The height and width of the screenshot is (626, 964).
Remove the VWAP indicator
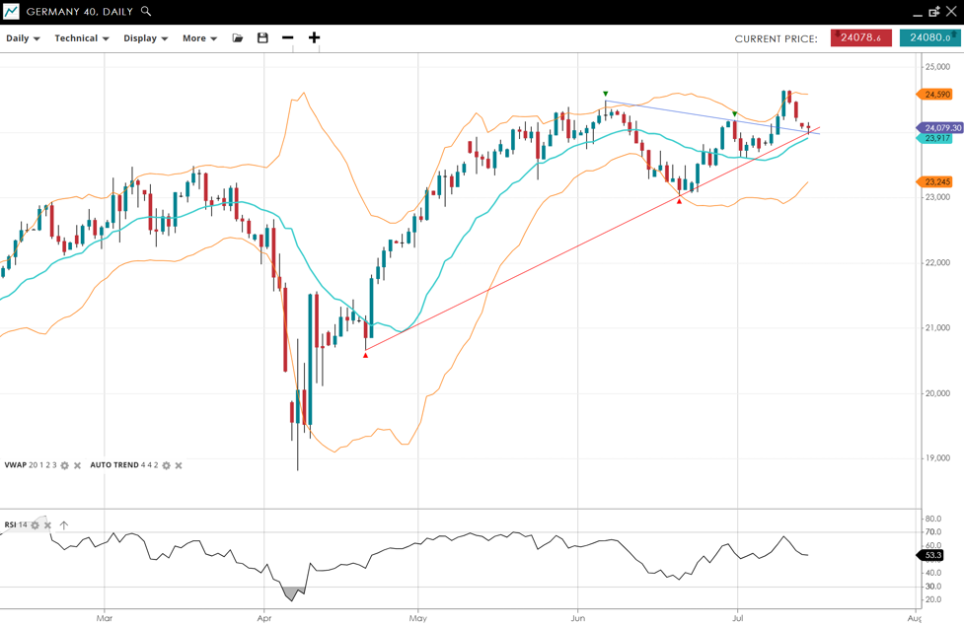(x=78, y=465)
